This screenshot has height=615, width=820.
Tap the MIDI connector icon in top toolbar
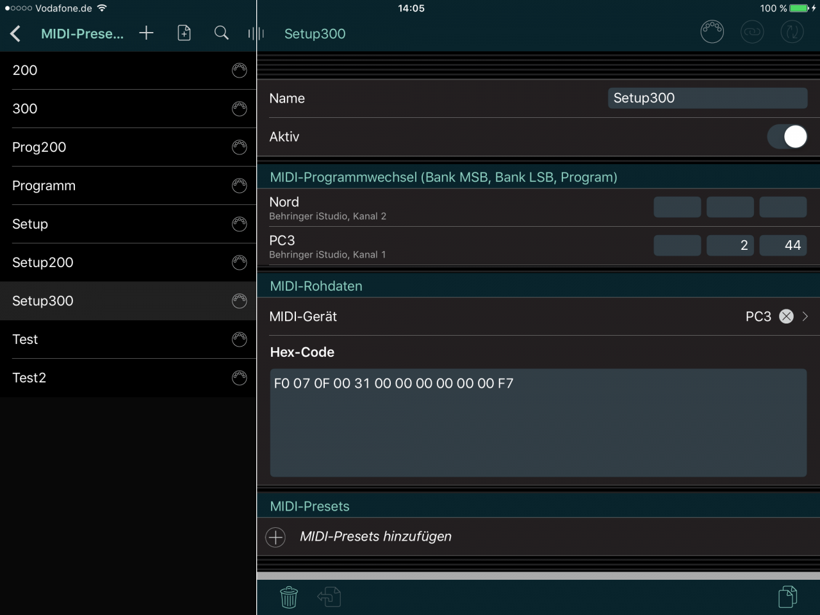(x=712, y=31)
